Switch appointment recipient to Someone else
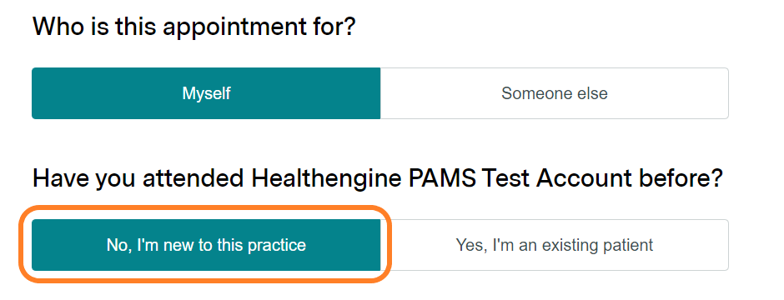Viewport: 784px width, 300px height. (554, 93)
